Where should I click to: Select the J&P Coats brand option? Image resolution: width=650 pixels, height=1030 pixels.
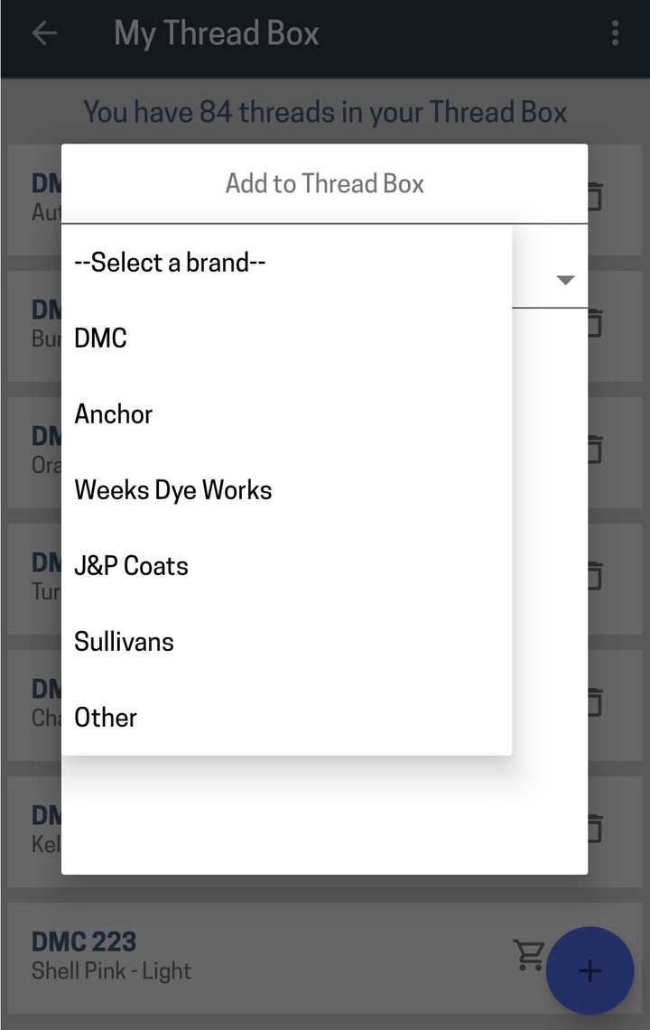click(131, 565)
